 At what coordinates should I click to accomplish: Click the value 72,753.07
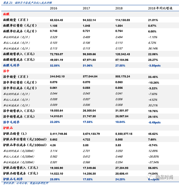coord(57,54)
